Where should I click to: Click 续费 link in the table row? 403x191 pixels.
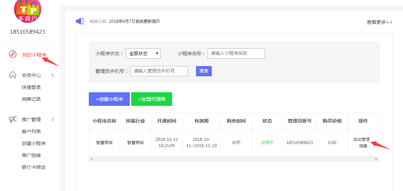[x=363, y=146]
